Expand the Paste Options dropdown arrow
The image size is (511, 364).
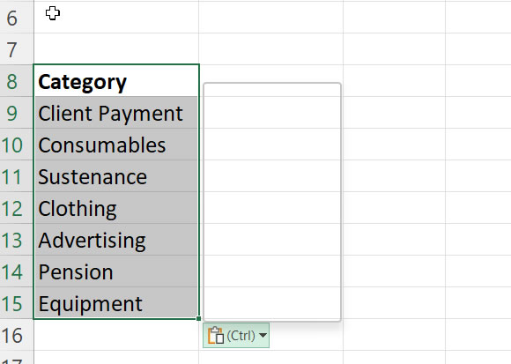263,335
